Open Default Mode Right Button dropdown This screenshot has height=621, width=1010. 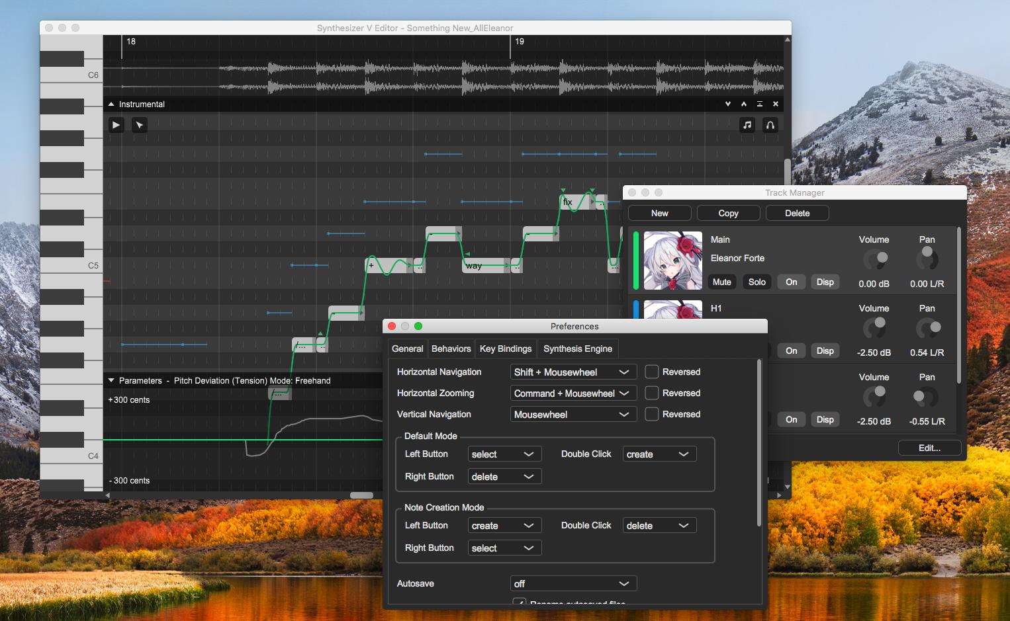(504, 477)
